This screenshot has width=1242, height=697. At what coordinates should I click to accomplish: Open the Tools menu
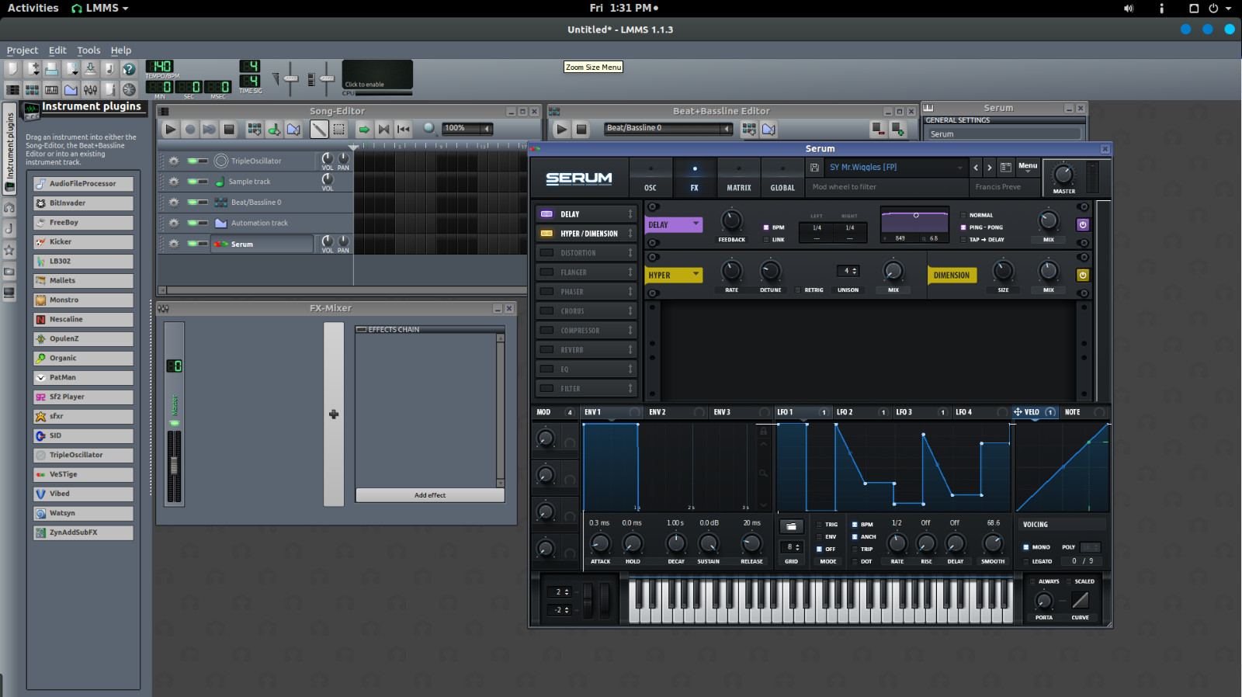click(88, 50)
